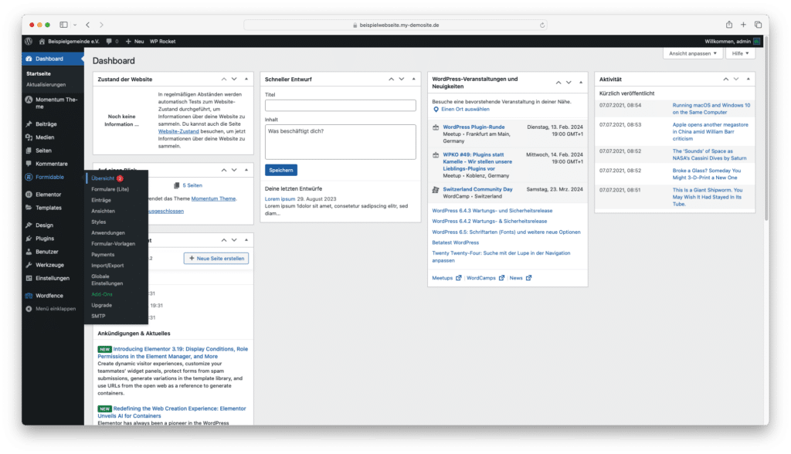
Task: Click the Design brush icon in sidebar
Action: tap(29, 225)
